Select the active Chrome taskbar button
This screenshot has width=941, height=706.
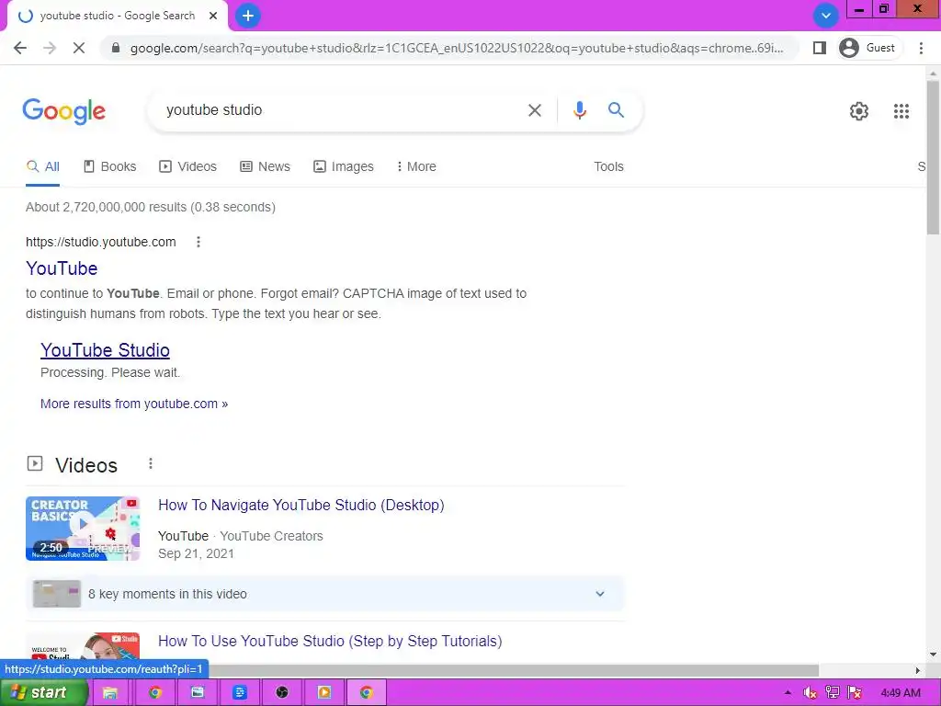coord(366,693)
